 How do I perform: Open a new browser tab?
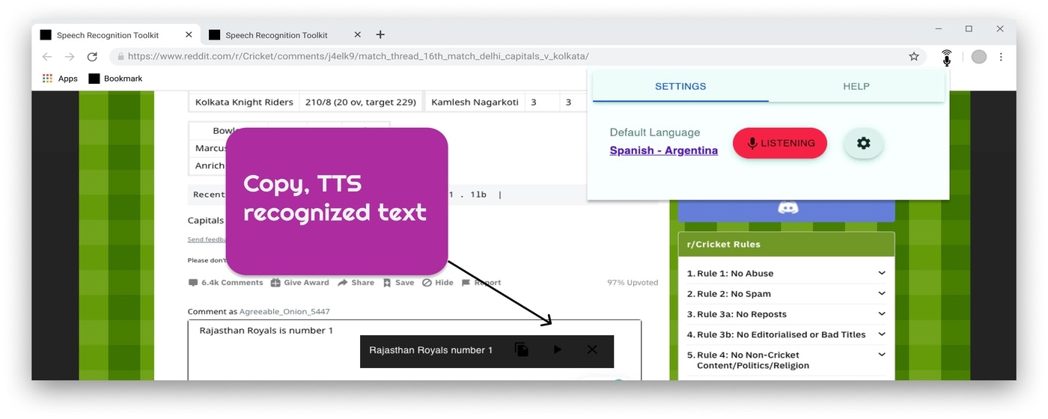(x=380, y=34)
